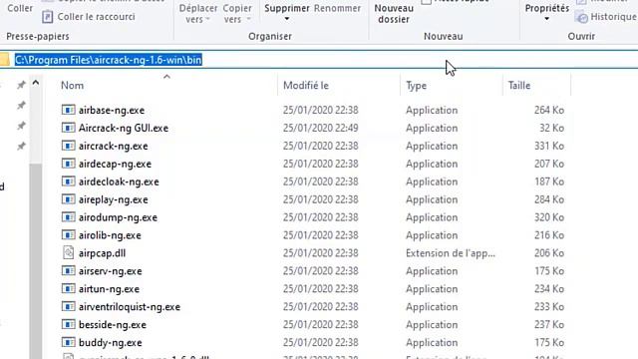Click Coller le raccourci
The height and width of the screenshot is (359, 638).
coord(96,17)
